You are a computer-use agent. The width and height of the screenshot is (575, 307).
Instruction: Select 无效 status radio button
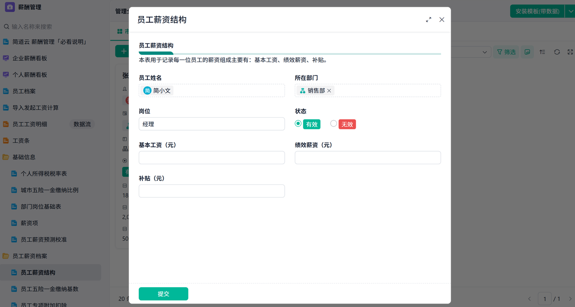click(x=333, y=123)
